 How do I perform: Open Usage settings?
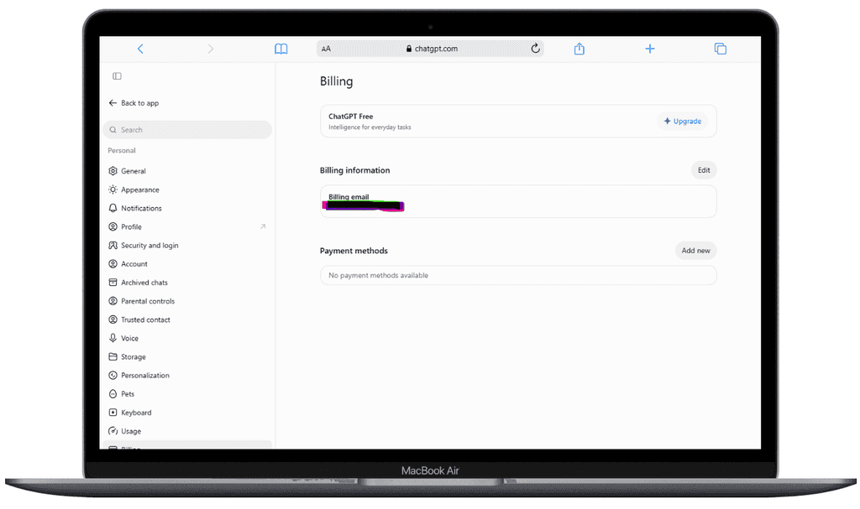coord(187,432)
